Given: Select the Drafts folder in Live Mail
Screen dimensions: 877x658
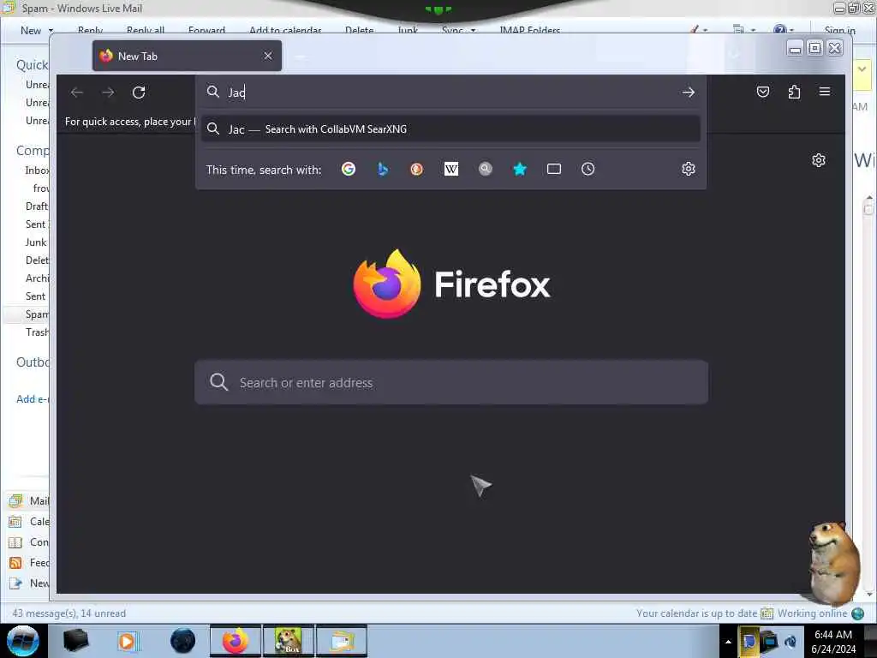Looking at the screenshot, I should coord(37,206).
